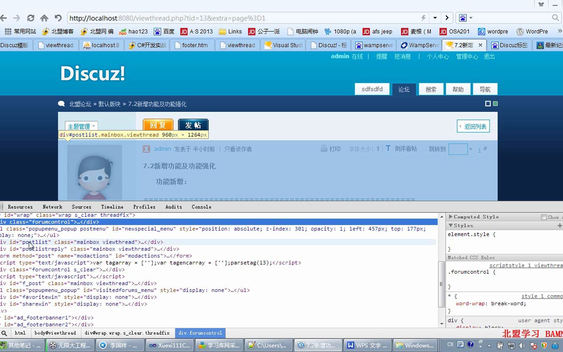The height and width of the screenshot is (352, 563).
Task: Select body#viewthread in the DevTools breadcrumb
Action: click(55, 333)
